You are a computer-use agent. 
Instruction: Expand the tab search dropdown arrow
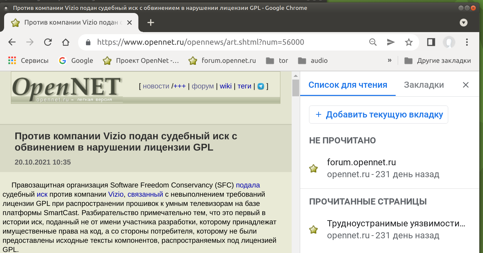point(463,23)
